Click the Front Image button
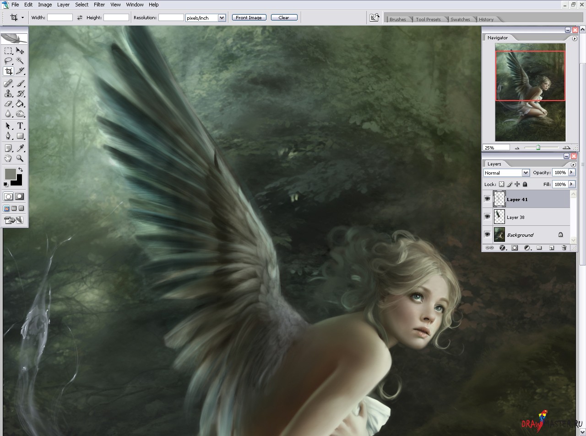Image resolution: width=586 pixels, height=436 pixels. click(249, 17)
